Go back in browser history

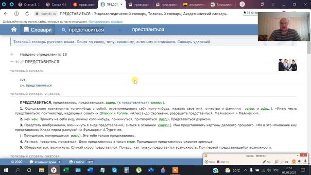click(x=6, y=14)
